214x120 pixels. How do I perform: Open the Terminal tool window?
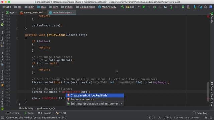(13, 113)
